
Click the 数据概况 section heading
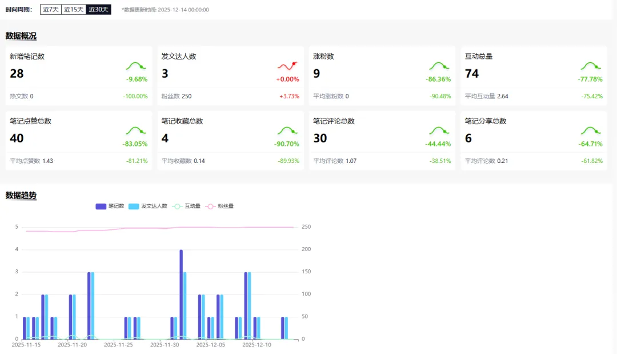[21, 36]
